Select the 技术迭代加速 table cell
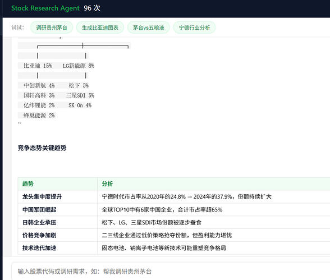Screen dimensions: 330x280 [58, 248]
